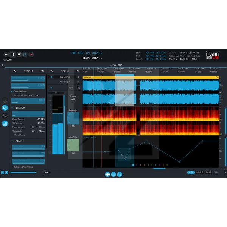
Task: Click the zoom-out minus at timeline corner
Action: tap(222, 169)
